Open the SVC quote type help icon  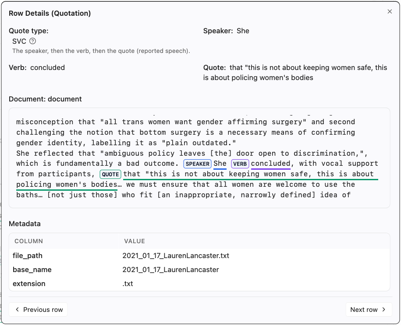(33, 41)
